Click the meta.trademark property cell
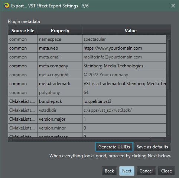The height and width of the screenshot is (178, 179). tap(60, 84)
